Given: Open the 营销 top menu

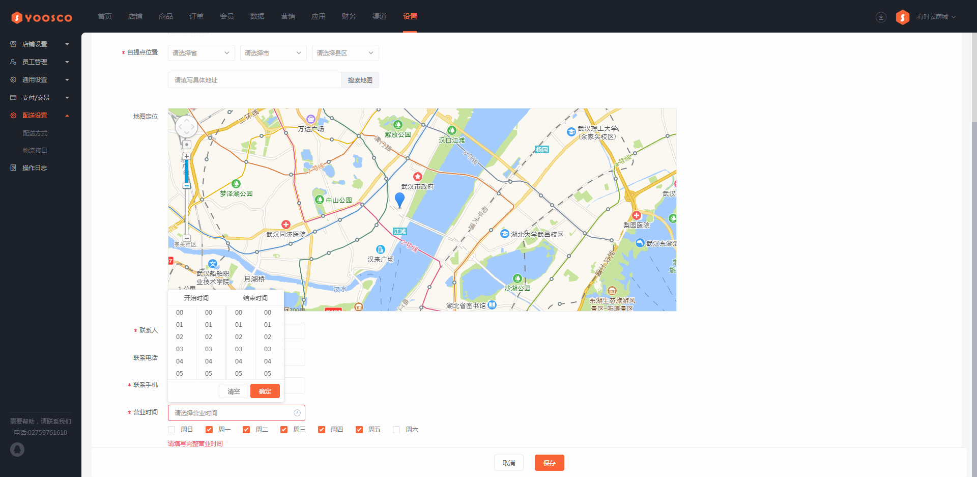Looking at the screenshot, I should click(x=288, y=16).
